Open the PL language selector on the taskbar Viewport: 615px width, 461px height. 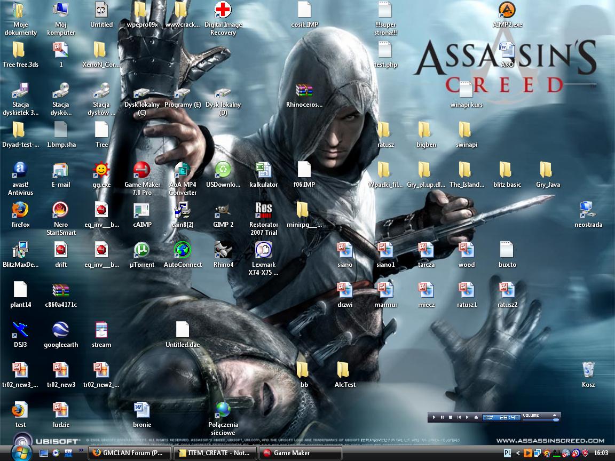click(x=507, y=453)
